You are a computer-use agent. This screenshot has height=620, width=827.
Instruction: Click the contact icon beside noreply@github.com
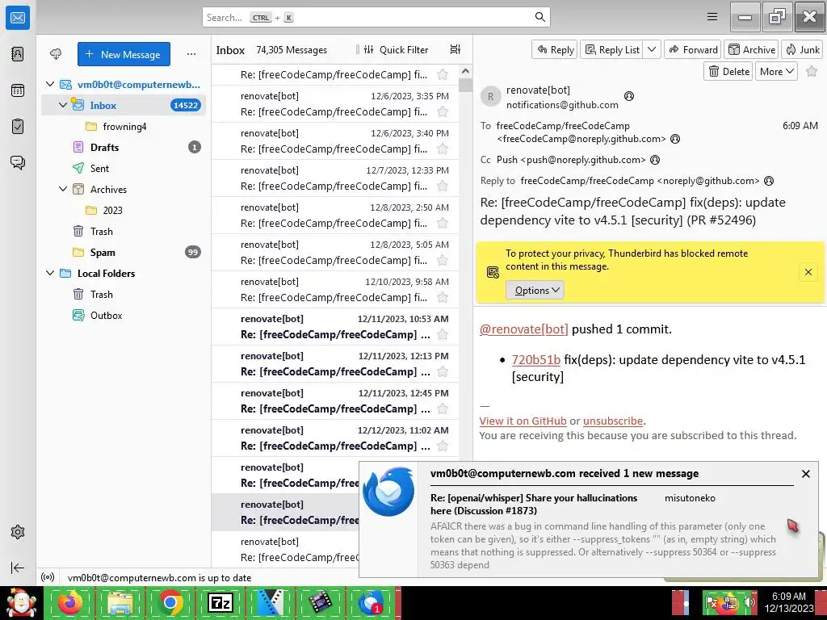tap(769, 181)
